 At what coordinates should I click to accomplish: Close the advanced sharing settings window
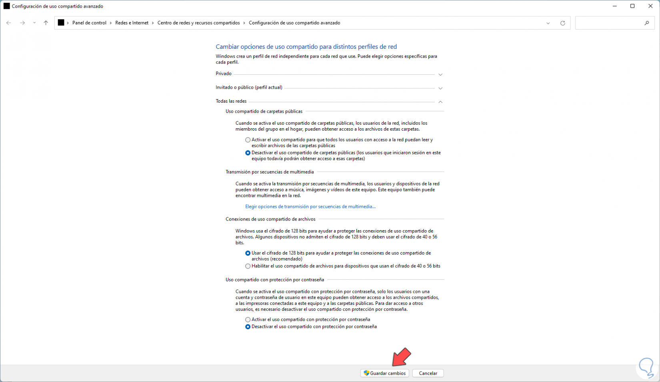pos(650,6)
